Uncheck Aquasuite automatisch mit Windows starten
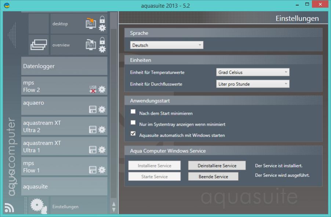 point(133,133)
